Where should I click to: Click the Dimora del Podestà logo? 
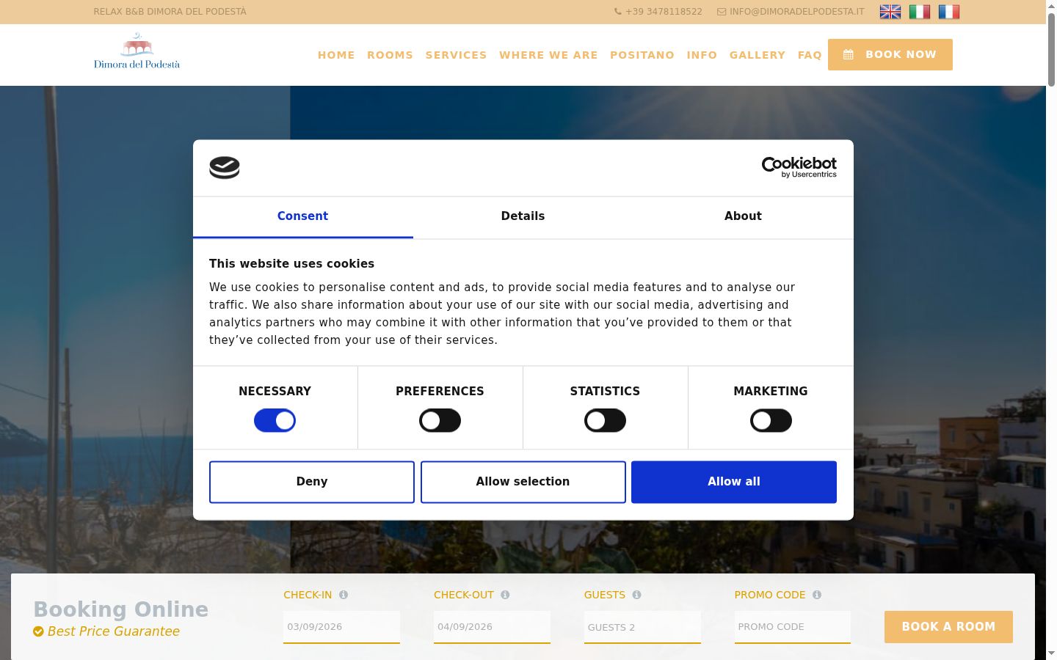137,51
